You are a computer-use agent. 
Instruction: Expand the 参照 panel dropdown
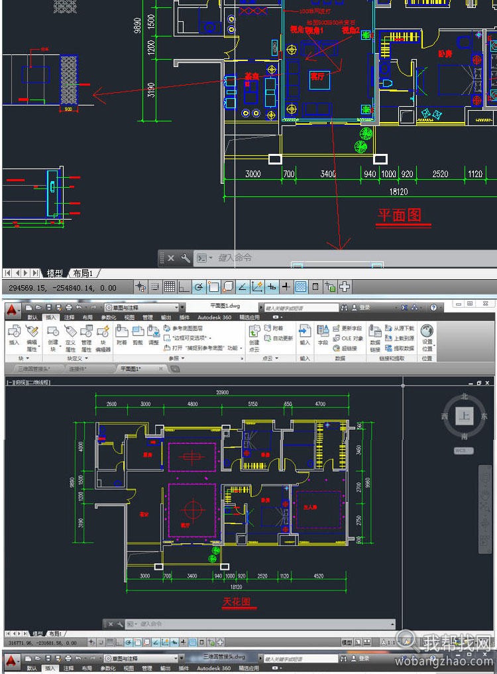pos(176,358)
